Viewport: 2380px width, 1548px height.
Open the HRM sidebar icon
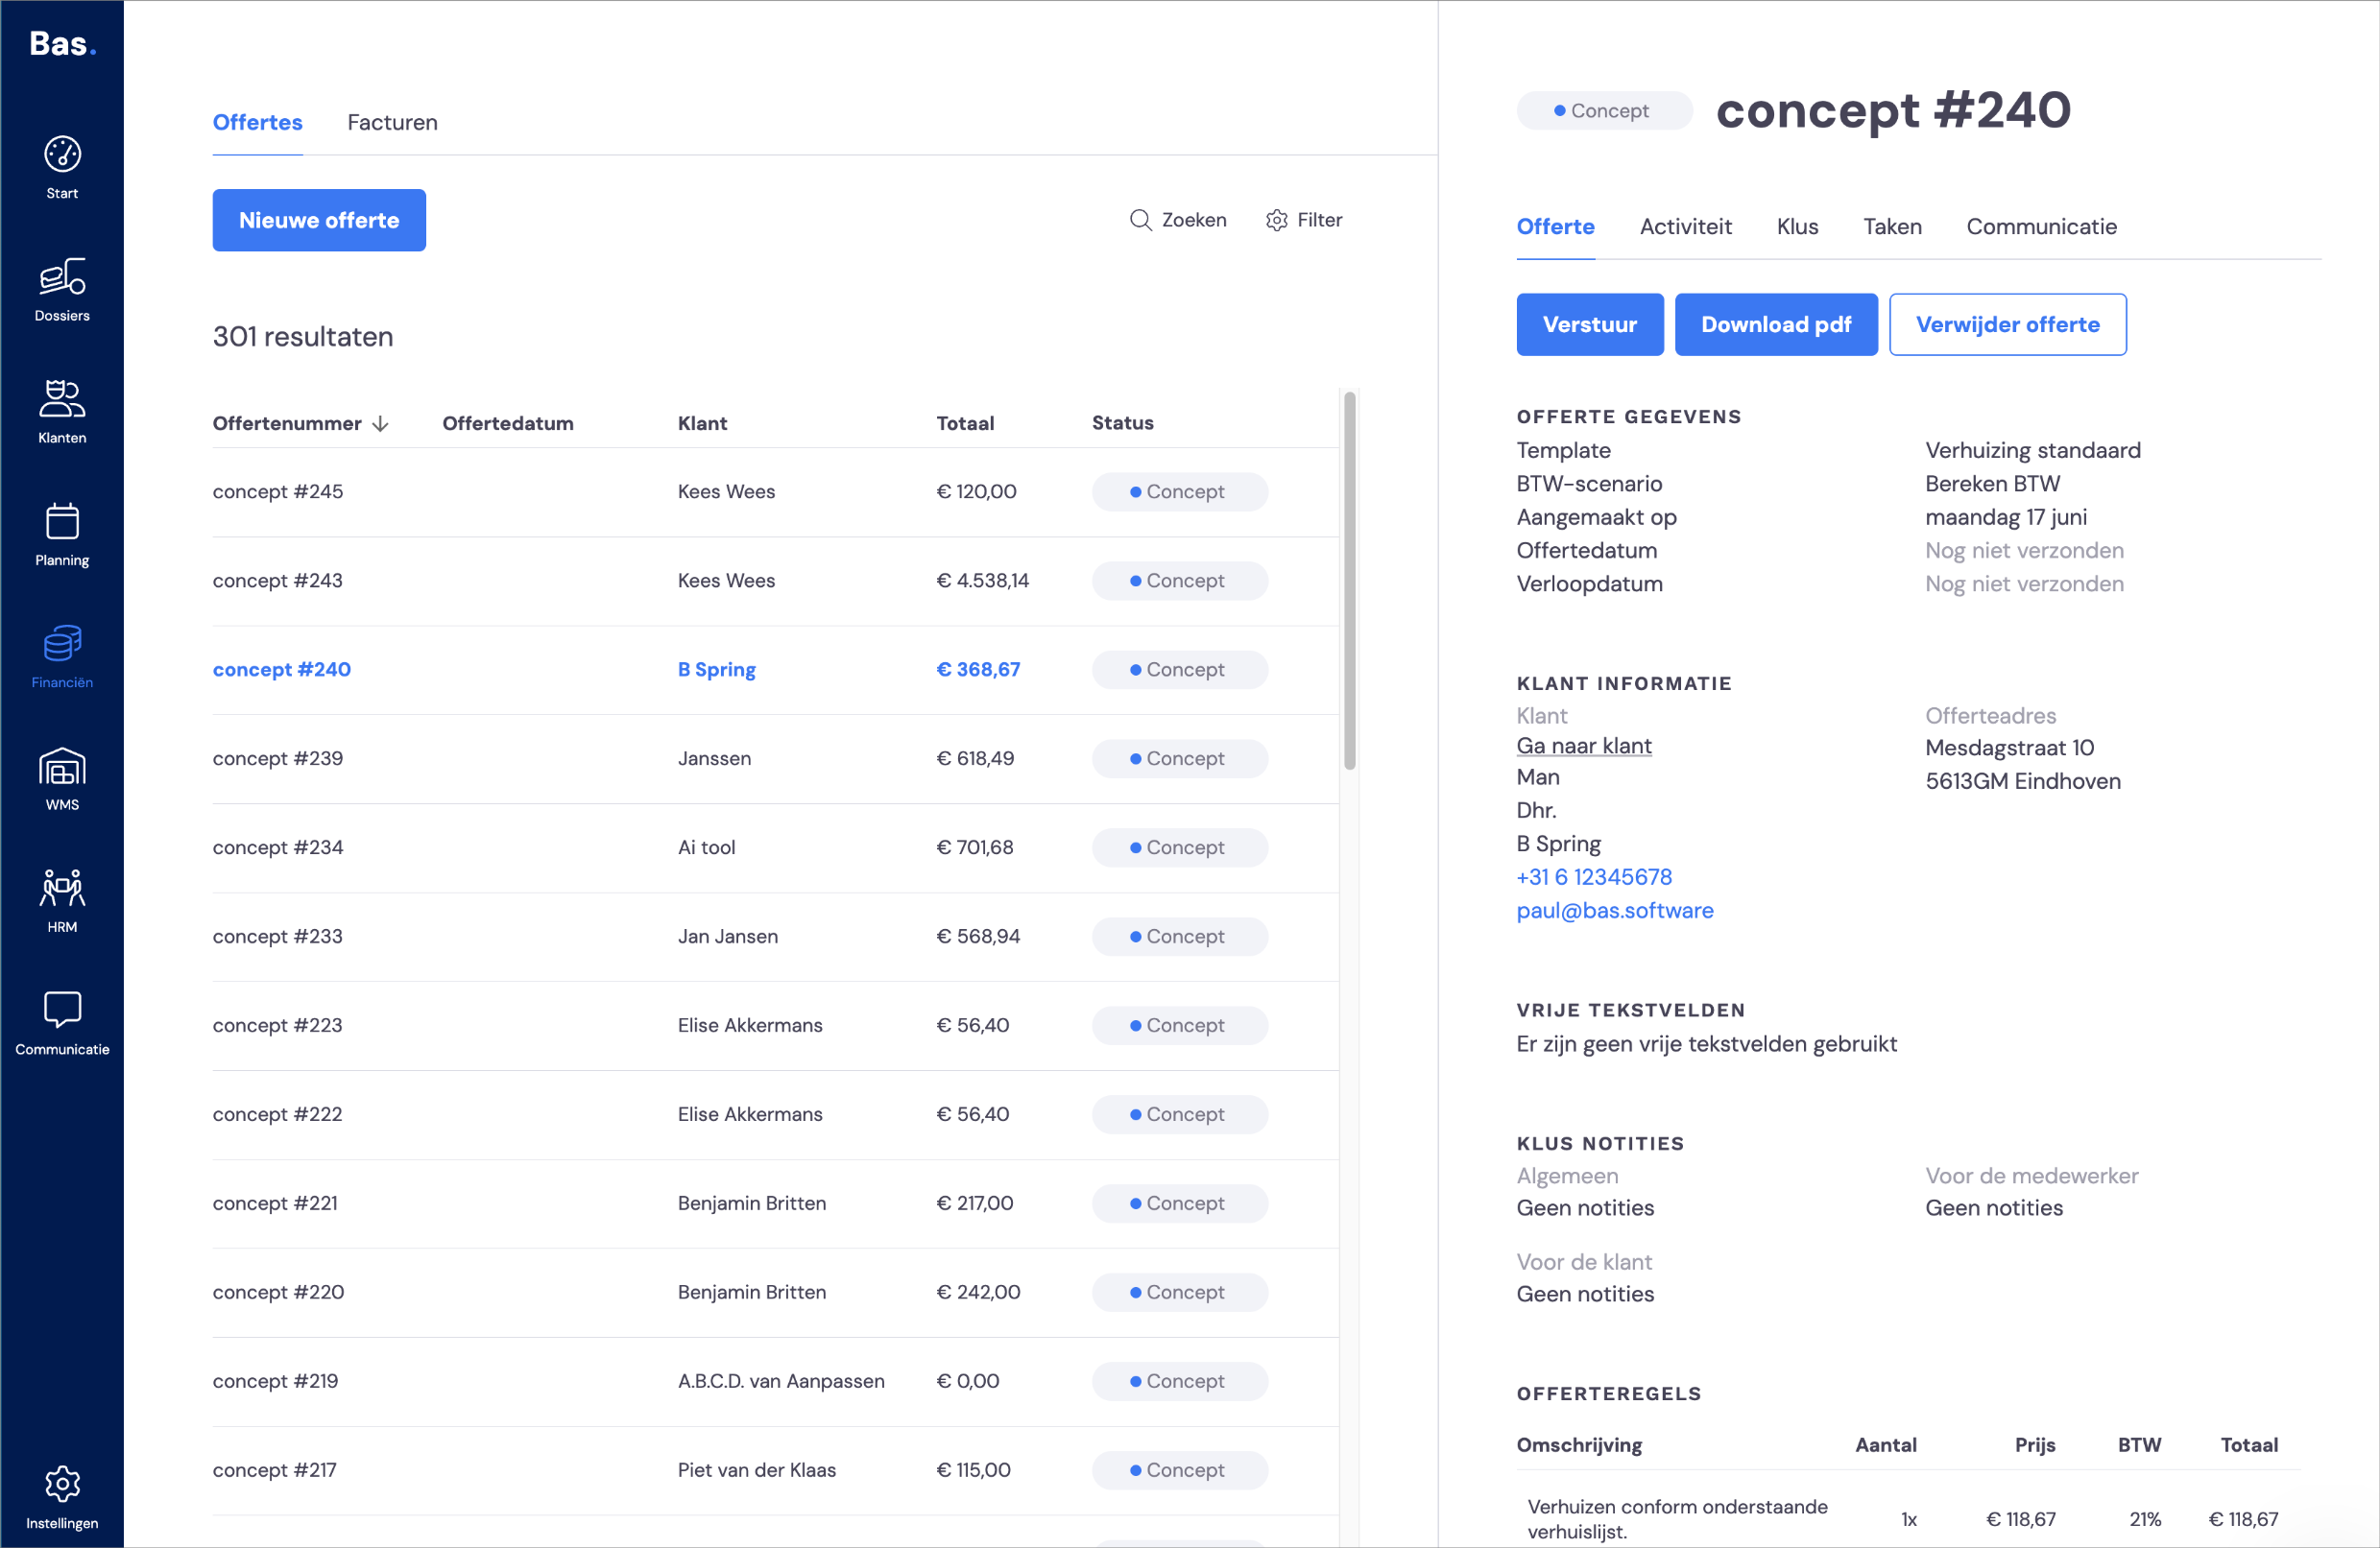(62, 888)
